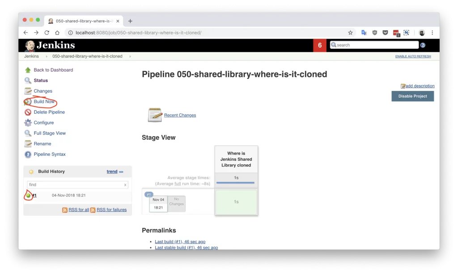The image size is (458, 274).
Task: Focus the build history find field
Action: [x=77, y=185]
